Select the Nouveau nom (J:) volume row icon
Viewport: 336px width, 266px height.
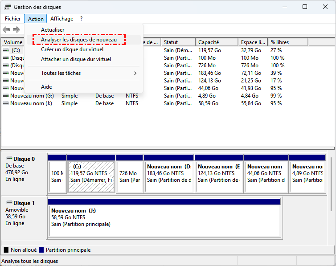[5, 103]
